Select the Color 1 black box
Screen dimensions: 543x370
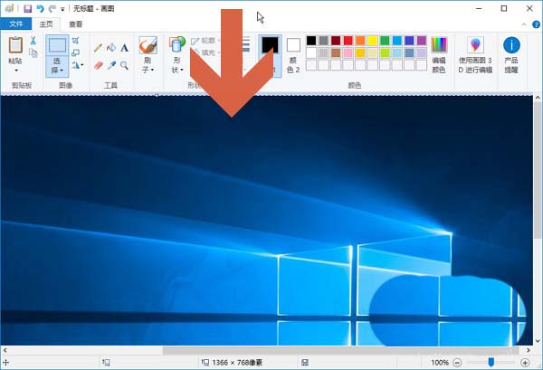click(270, 45)
